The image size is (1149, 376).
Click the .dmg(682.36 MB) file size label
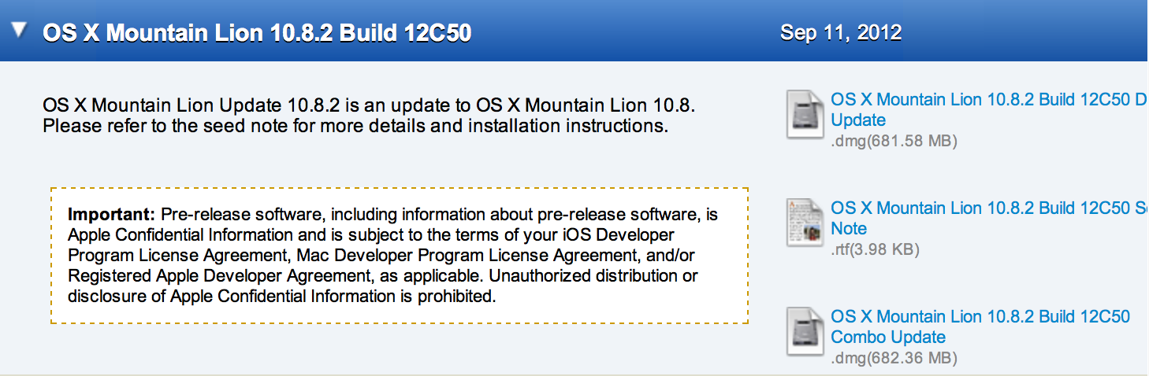point(894,359)
